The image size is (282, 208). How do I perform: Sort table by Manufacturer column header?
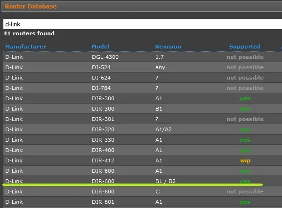(26, 47)
